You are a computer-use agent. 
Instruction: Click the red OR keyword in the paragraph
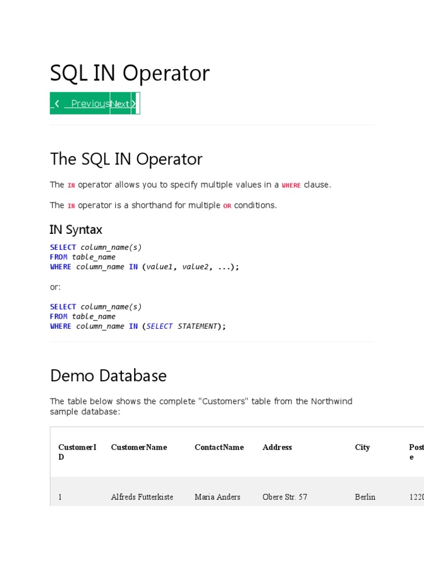coord(227,206)
